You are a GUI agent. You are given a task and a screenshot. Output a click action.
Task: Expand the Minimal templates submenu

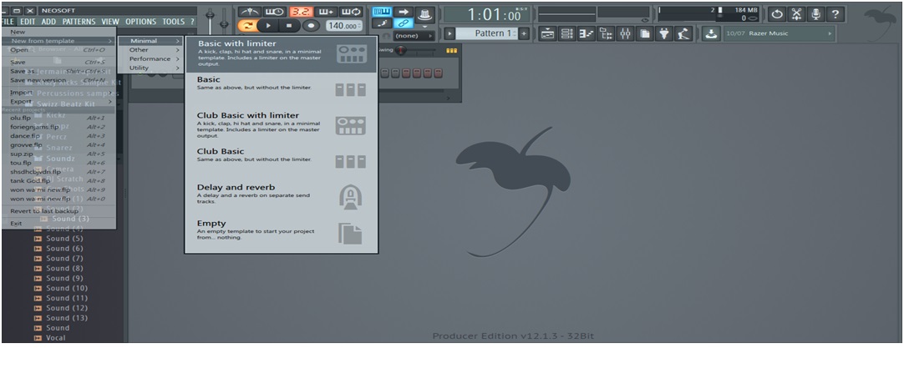pos(151,41)
